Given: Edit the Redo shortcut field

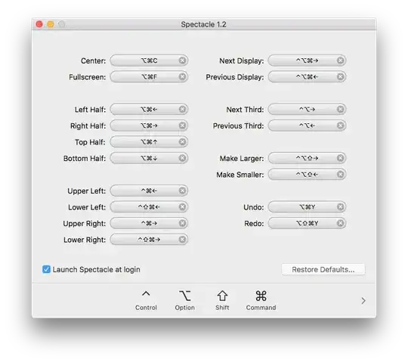Looking at the screenshot, I should [x=307, y=223].
